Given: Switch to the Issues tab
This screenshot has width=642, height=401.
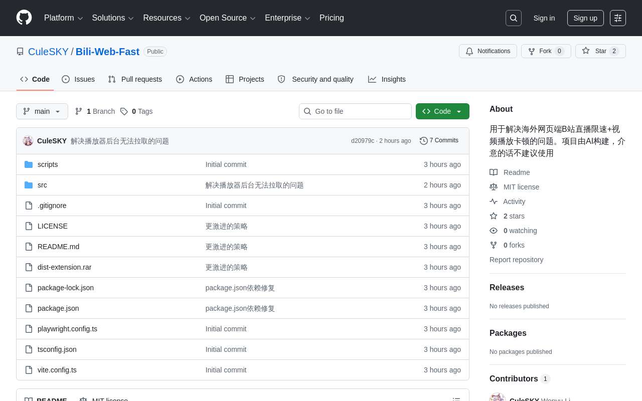Looking at the screenshot, I should (x=78, y=79).
